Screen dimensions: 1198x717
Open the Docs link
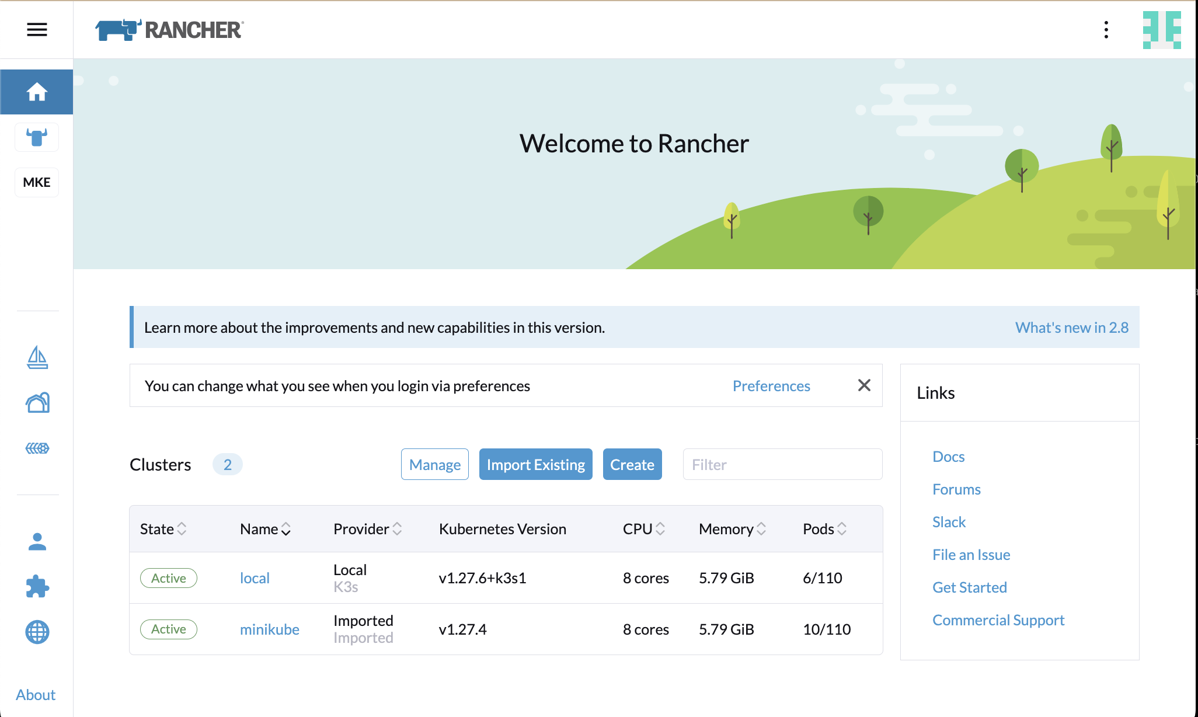click(x=949, y=457)
